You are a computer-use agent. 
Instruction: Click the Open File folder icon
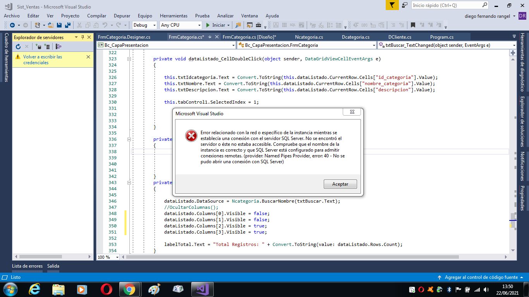point(51,25)
